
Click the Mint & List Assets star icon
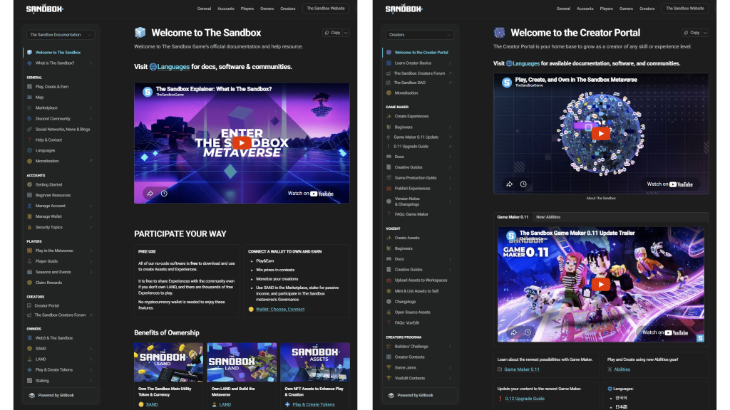pyautogui.click(x=389, y=291)
